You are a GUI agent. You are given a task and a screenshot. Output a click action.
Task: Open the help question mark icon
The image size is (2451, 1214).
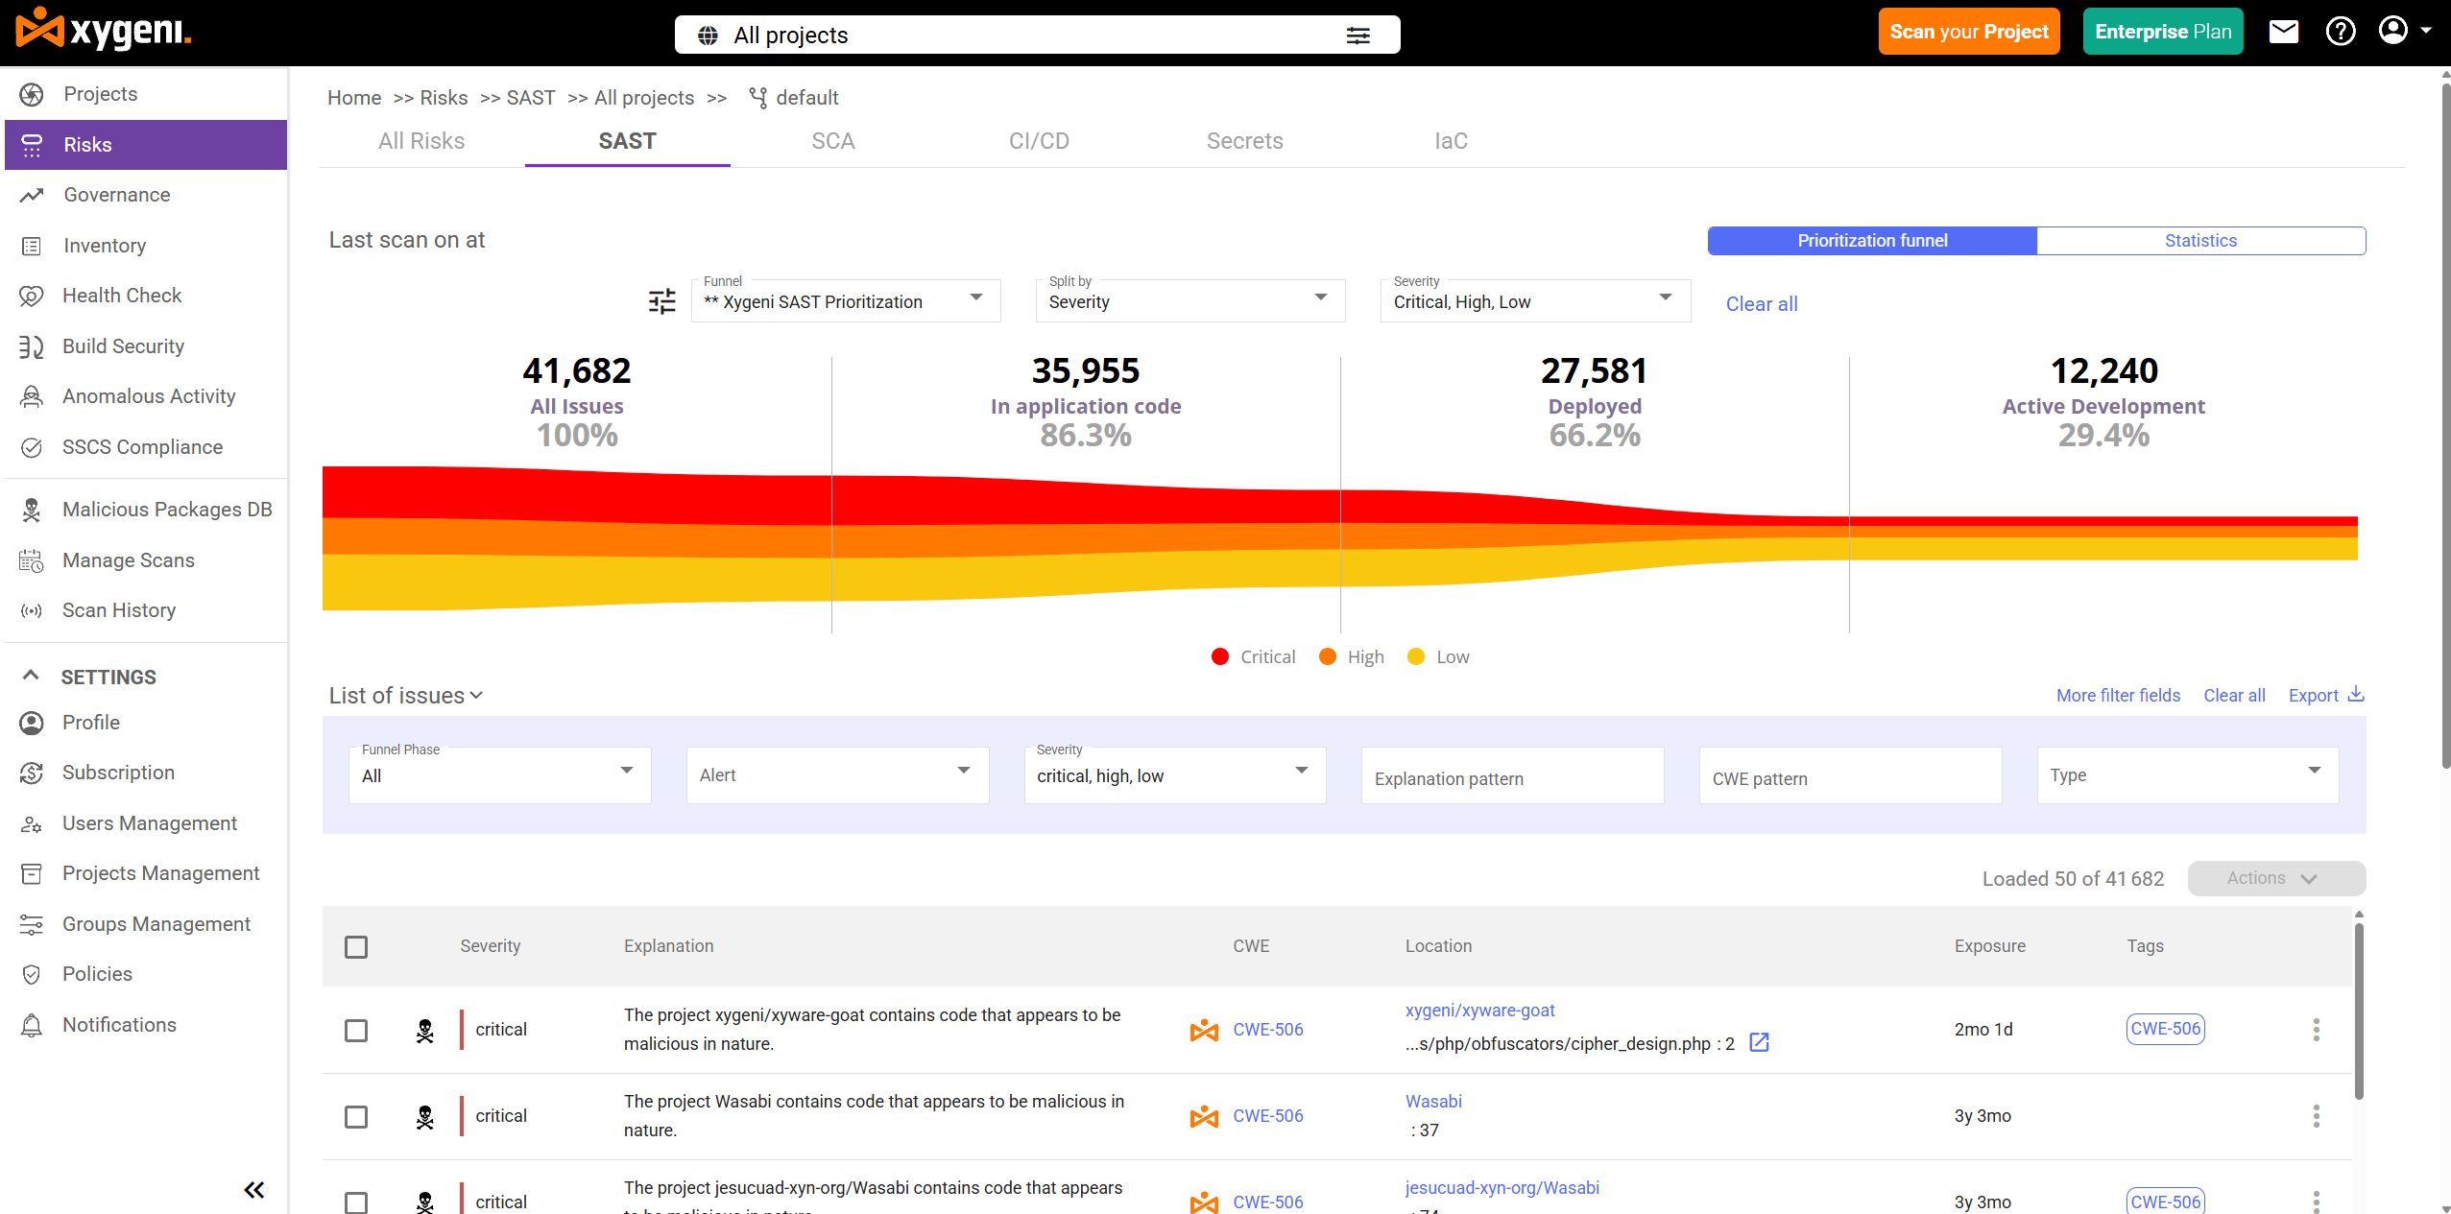(2340, 32)
